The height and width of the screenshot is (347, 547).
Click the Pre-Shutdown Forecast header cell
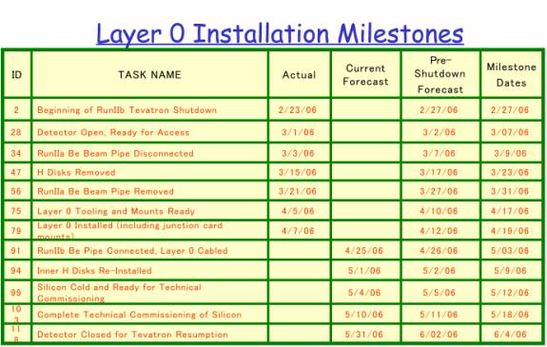click(440, 75)
